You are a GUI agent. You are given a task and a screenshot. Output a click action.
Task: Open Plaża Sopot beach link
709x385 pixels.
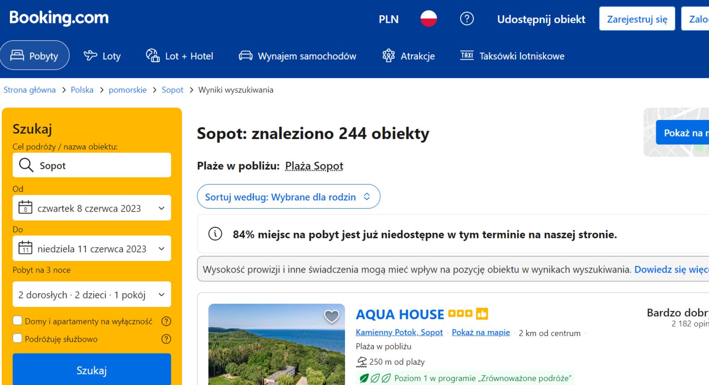[314, 166]
